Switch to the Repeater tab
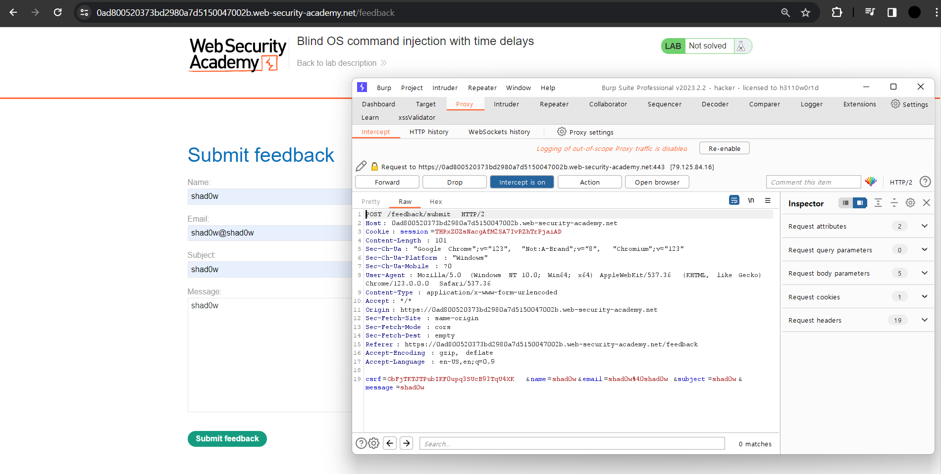This screenshot has width=941, height=474. (x=554, y=104)
